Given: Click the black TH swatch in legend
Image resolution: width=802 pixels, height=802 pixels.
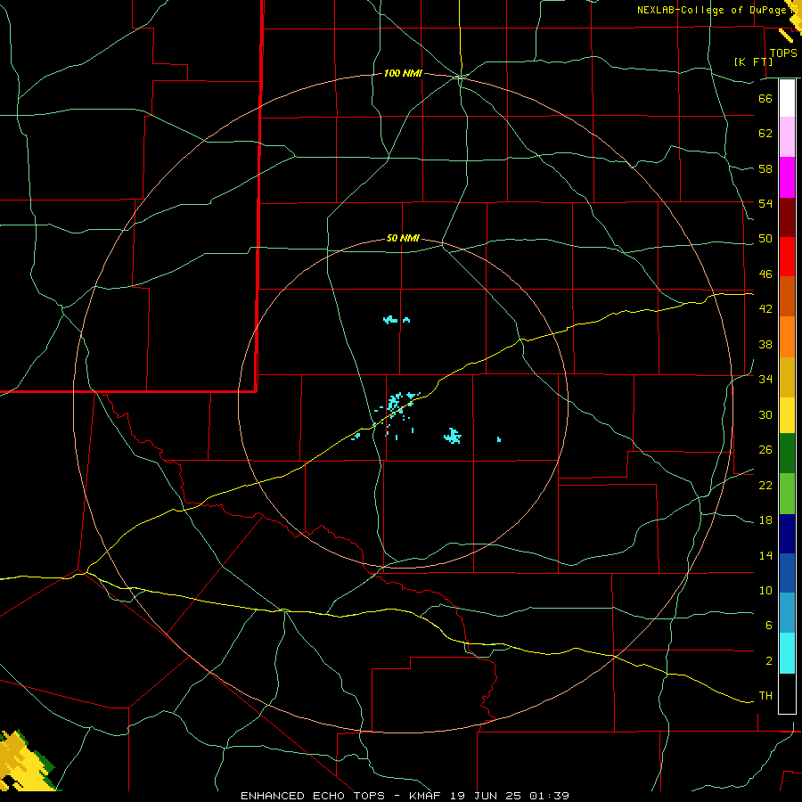Looking at the screenshot, I should tap(787, 693).
